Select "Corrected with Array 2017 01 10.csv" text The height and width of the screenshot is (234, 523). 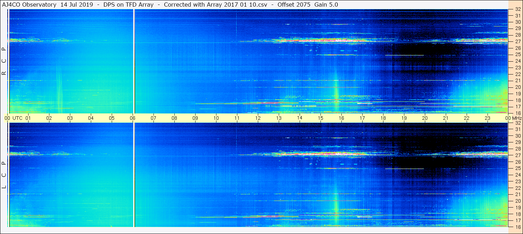(215, 5)
